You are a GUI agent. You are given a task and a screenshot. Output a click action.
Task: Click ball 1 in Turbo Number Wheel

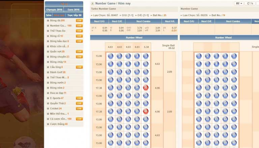pos(110,56)
